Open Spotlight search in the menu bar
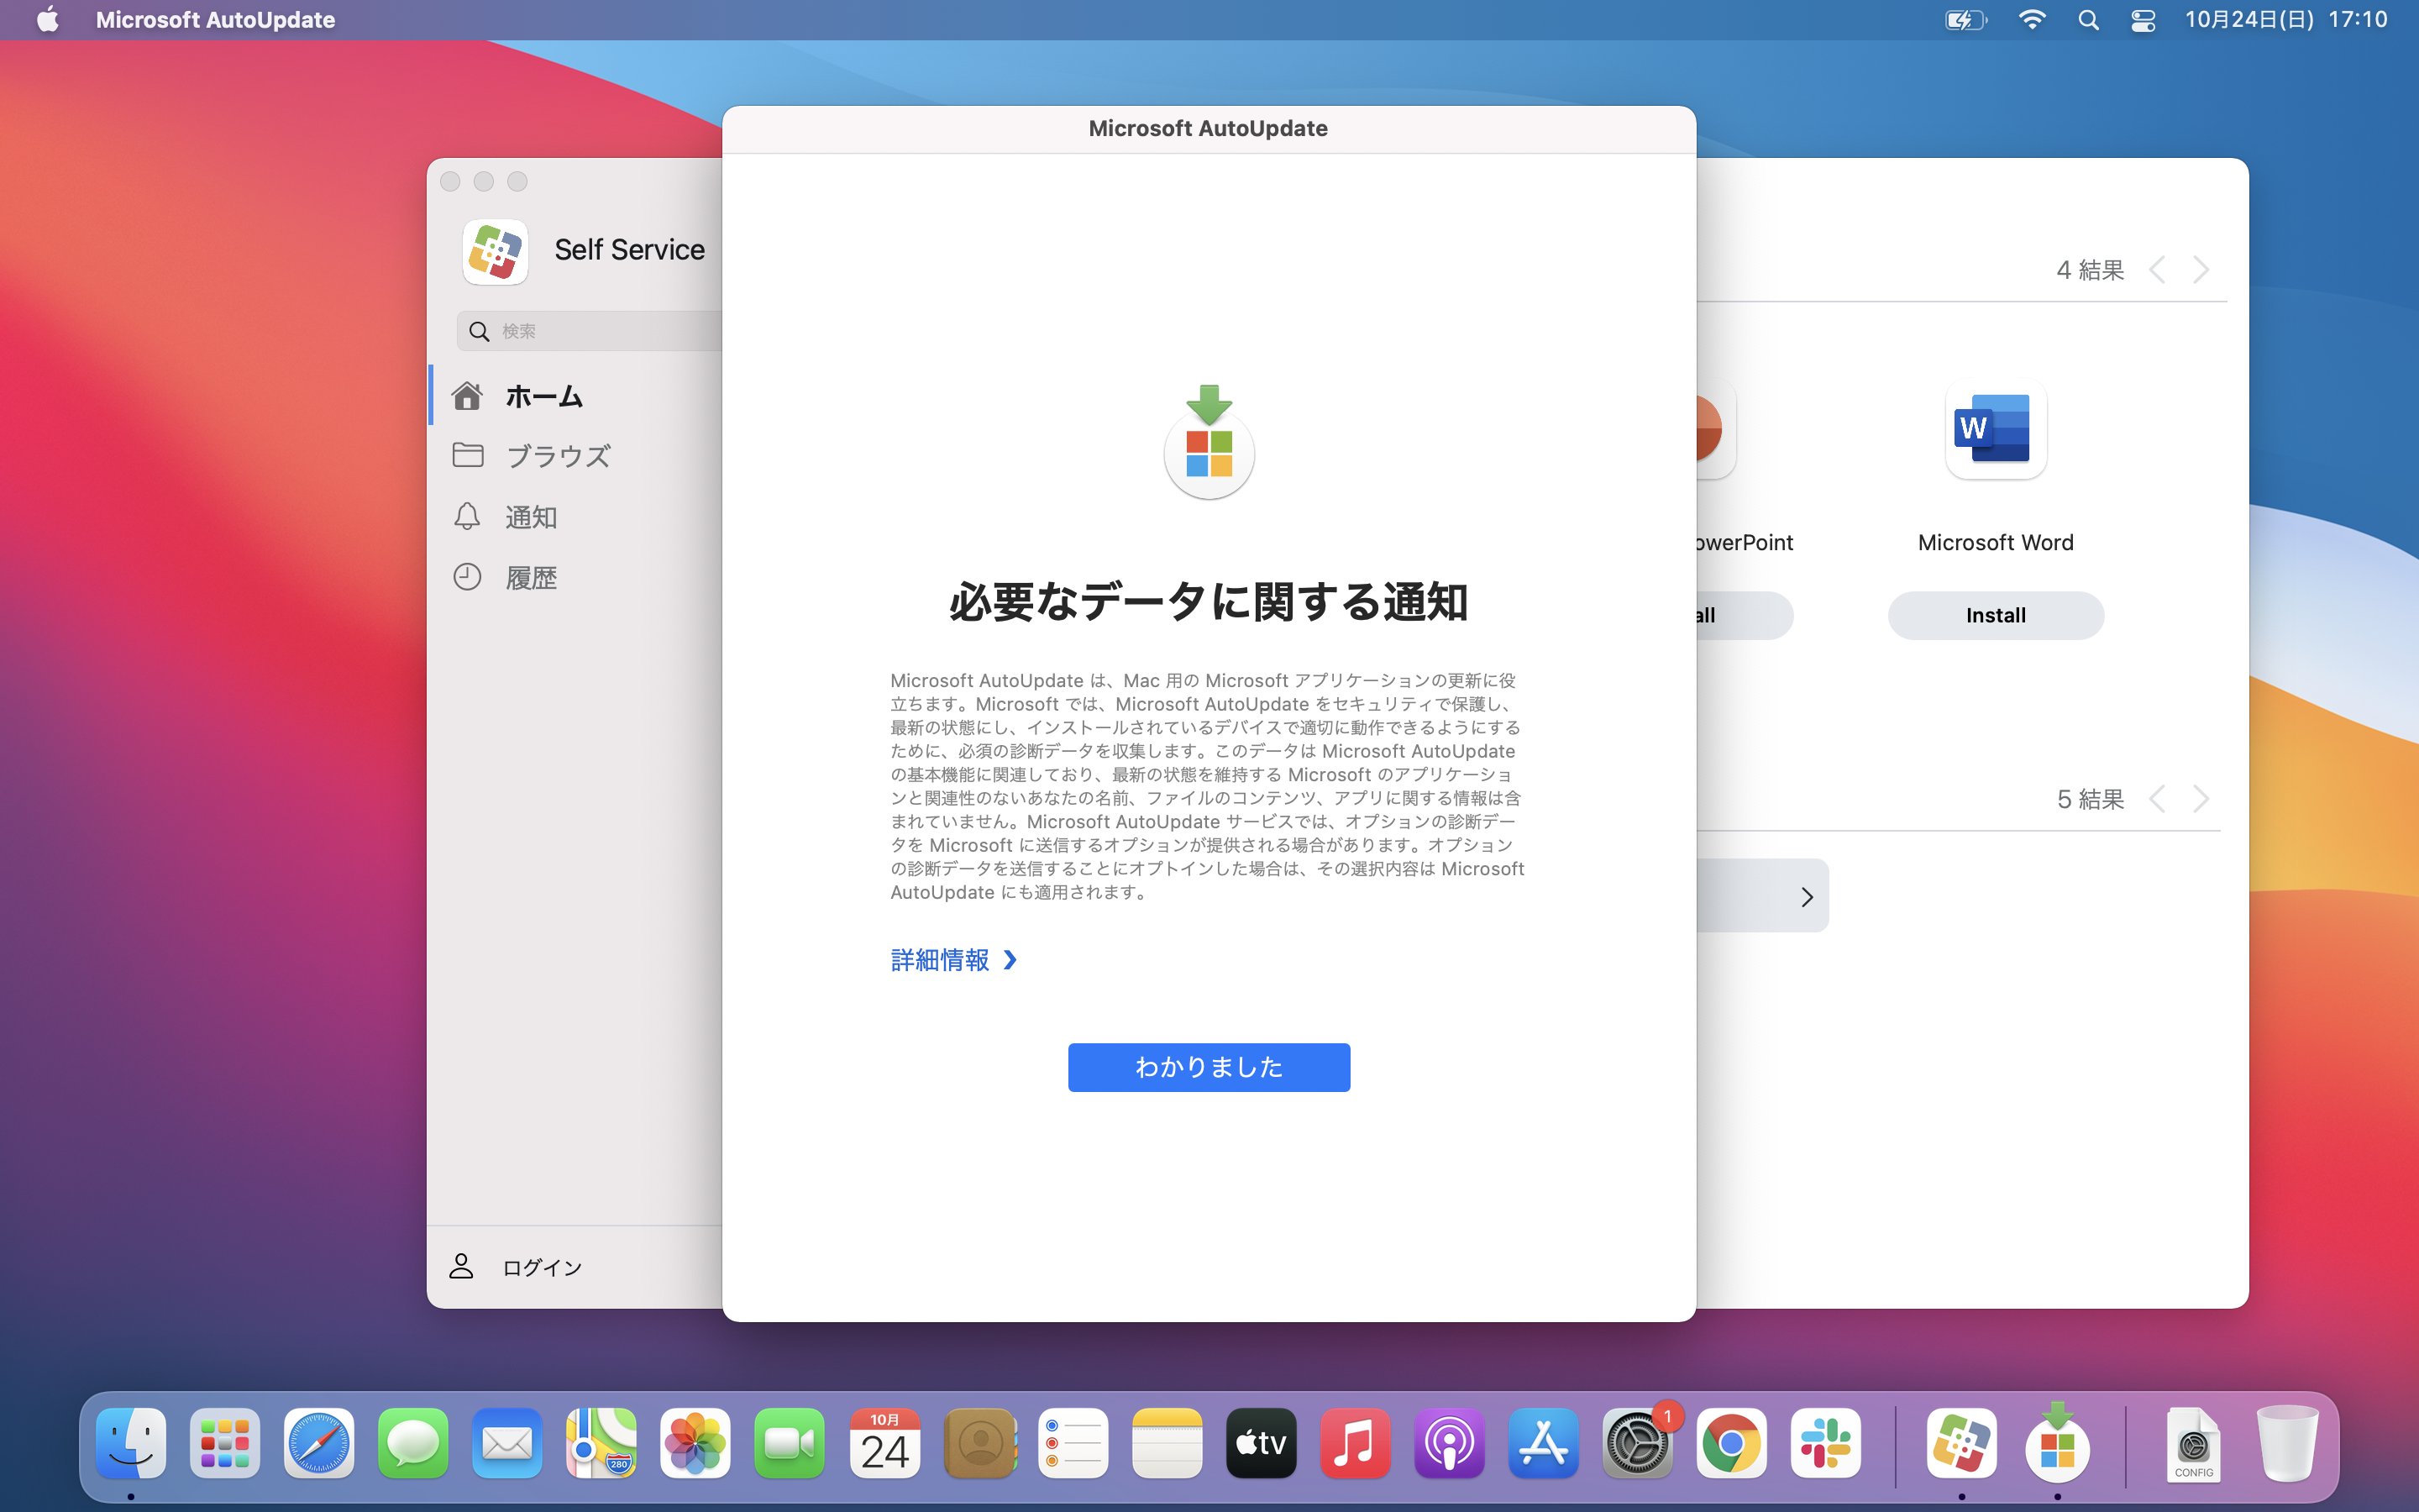 click(x=2088, y=20)
